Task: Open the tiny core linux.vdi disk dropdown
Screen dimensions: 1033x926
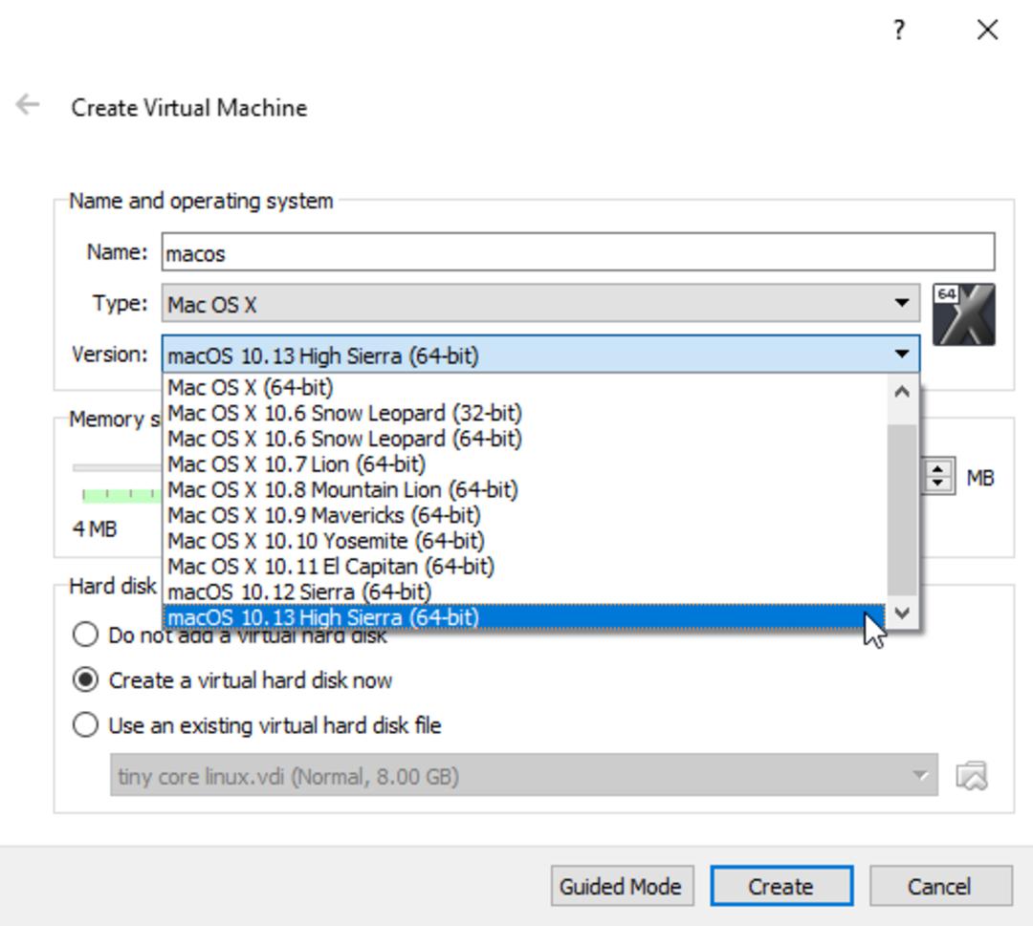Action: coord(524,776)
